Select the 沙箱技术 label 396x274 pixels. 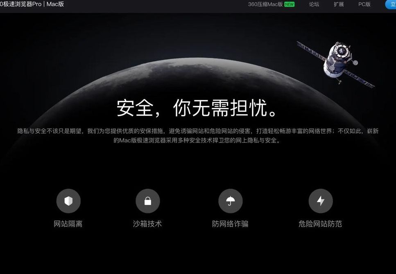[147, 224]
